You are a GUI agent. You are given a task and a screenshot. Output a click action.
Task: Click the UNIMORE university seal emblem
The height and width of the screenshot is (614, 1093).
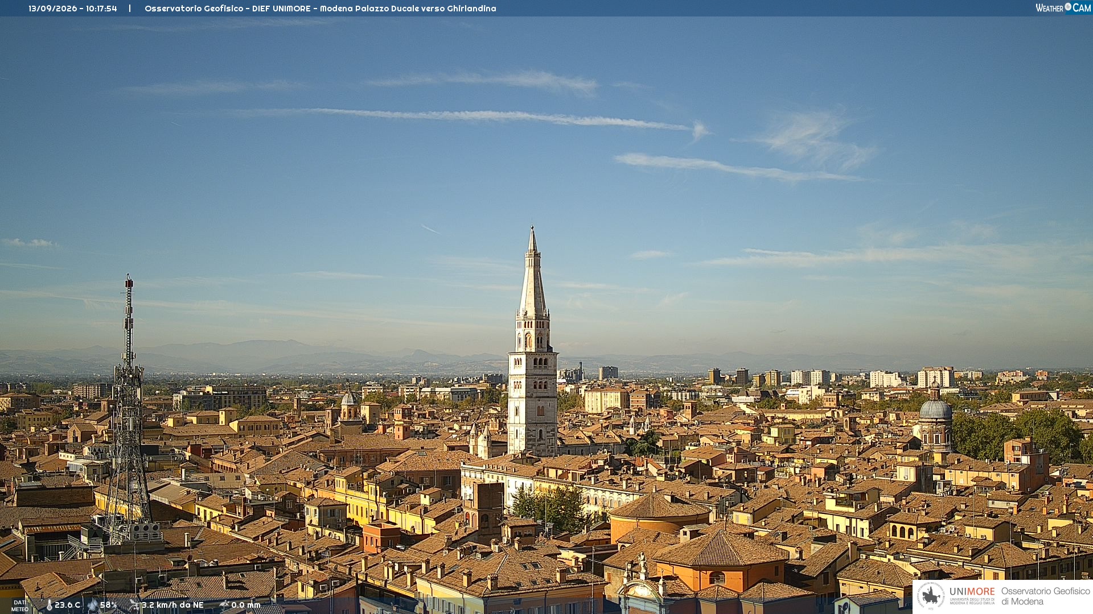tap(931, 596)
